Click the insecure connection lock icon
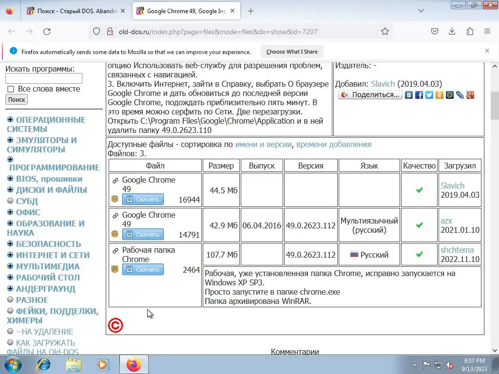 coord(110,32)
